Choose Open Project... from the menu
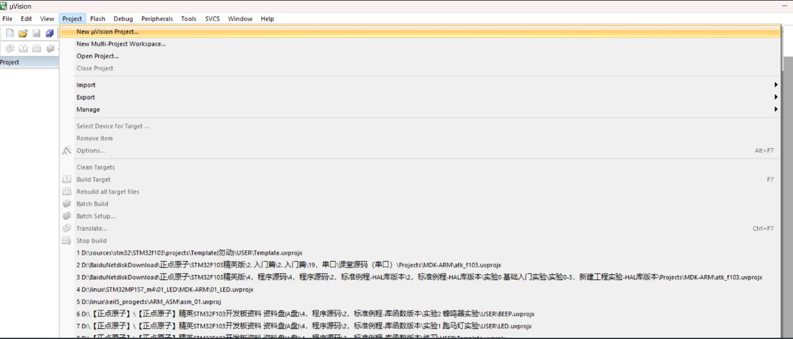Screen dimensions: 793x339 point(420,56)
